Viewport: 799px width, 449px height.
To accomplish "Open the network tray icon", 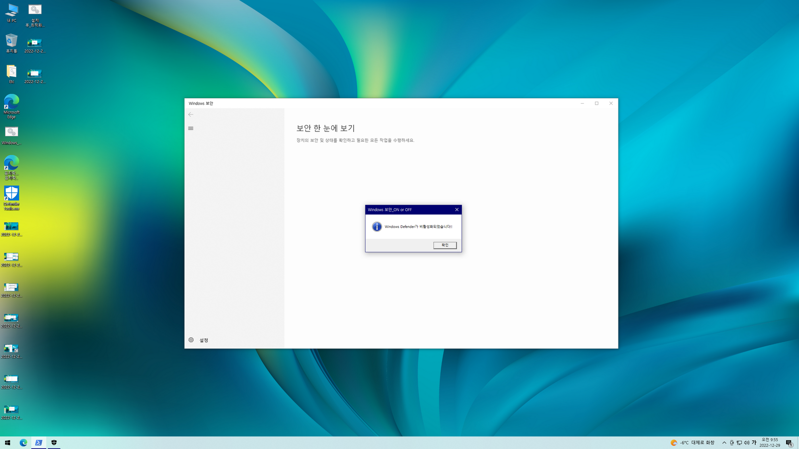I will 739,443.
